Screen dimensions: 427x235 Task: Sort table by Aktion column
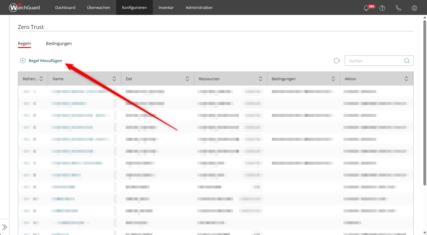coord(406,79)
